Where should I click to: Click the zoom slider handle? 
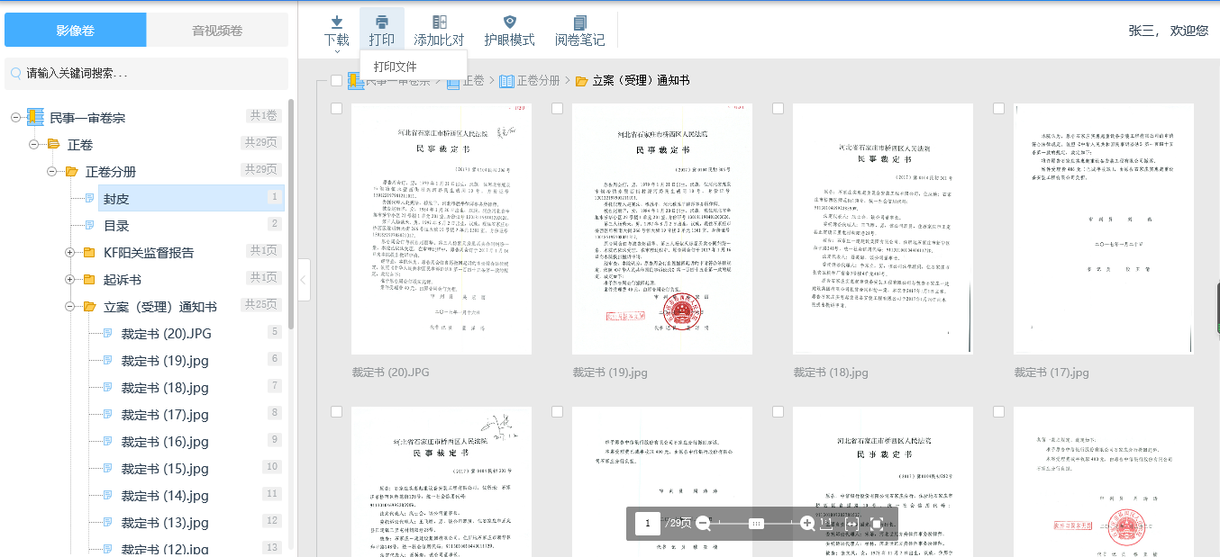tap(757, 523)
